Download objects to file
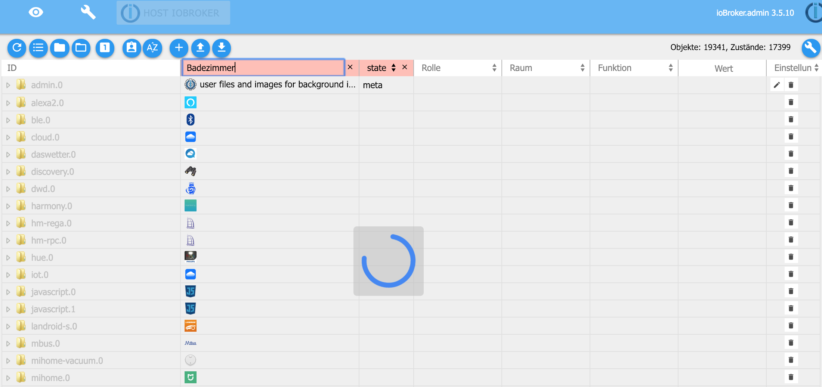This screenshot has width=822, height=387. coord(222,48)
